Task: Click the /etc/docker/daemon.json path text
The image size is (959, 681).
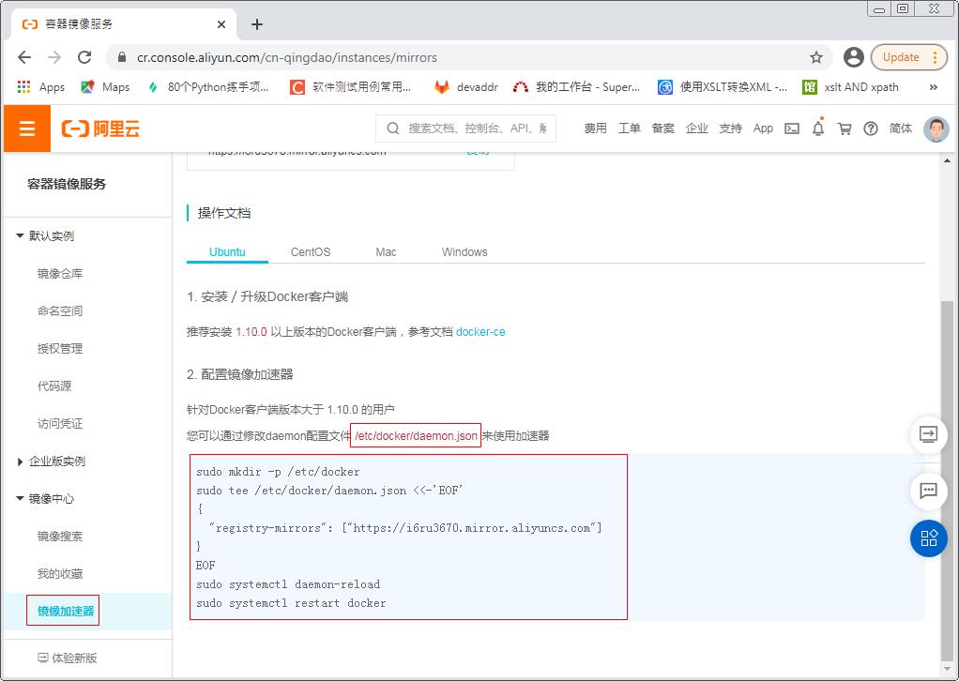Action: [416, 436]
